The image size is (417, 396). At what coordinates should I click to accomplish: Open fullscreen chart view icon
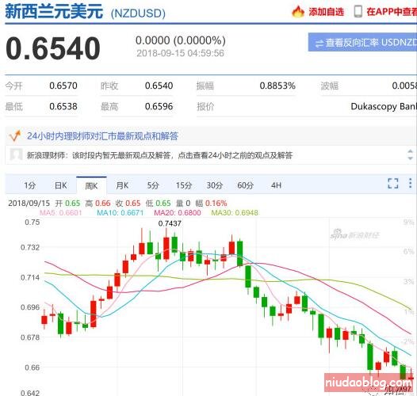pyautogui.click(x=392, y=183)
